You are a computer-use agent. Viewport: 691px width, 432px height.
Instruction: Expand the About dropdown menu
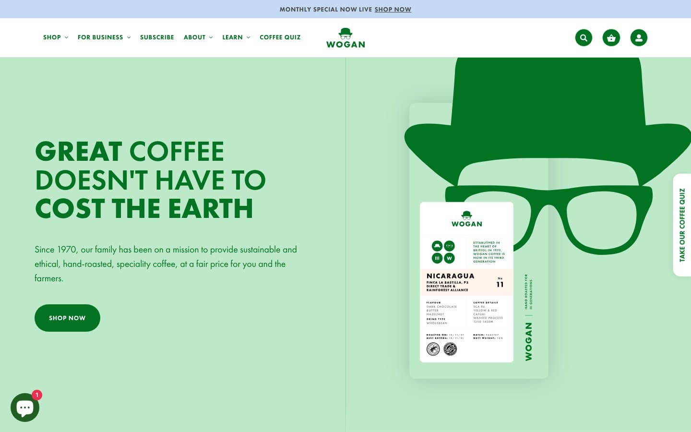(198, 37)
